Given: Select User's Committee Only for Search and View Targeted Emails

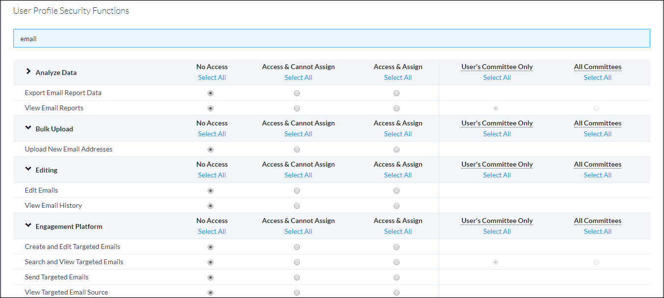Looking at the screenshot, I should pyautogui.click(x=495, y=262).
